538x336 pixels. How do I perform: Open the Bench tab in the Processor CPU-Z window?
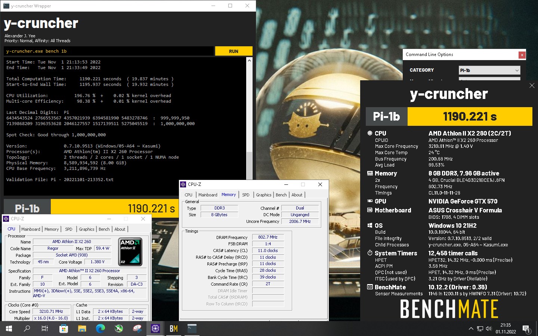point(104,229)
